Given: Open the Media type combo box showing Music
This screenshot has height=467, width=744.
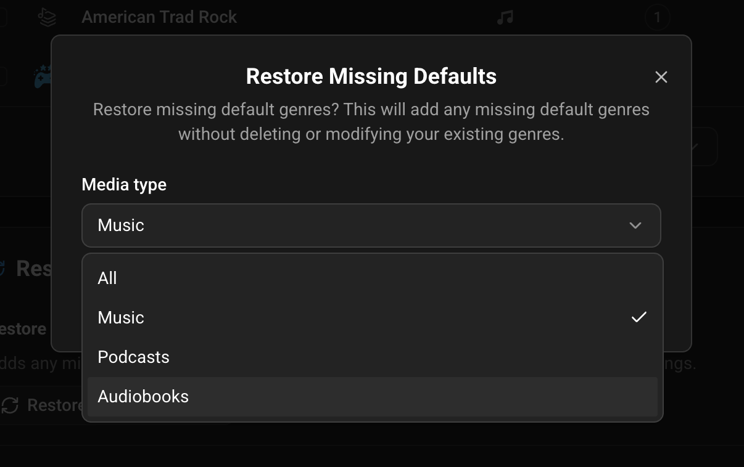Looking at the screenshot, I should point(371,225).
